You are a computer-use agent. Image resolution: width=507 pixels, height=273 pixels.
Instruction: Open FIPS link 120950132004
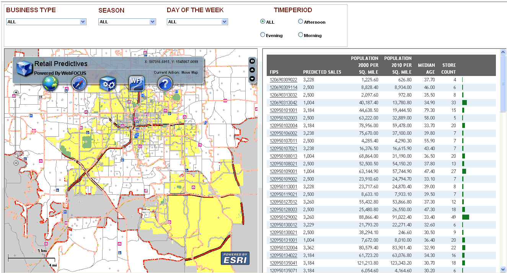click(x=284, y=248)
